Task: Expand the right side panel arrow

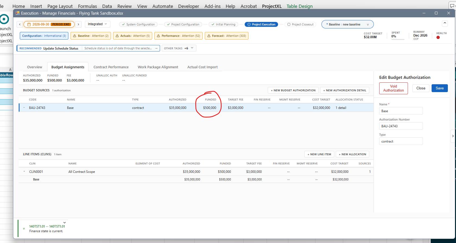Action: 453,136
